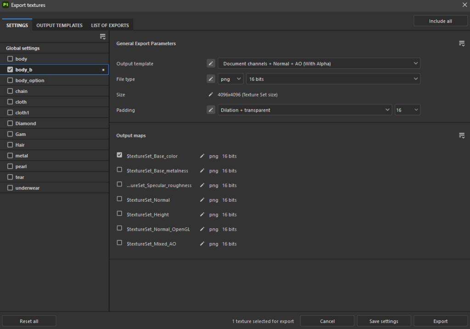
Task: Select the pearl texture set row
Action: (54, 166)
